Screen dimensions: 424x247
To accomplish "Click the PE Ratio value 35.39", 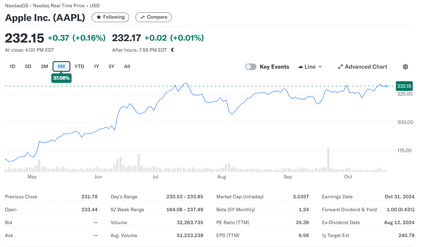I will (x=302, y=223).
